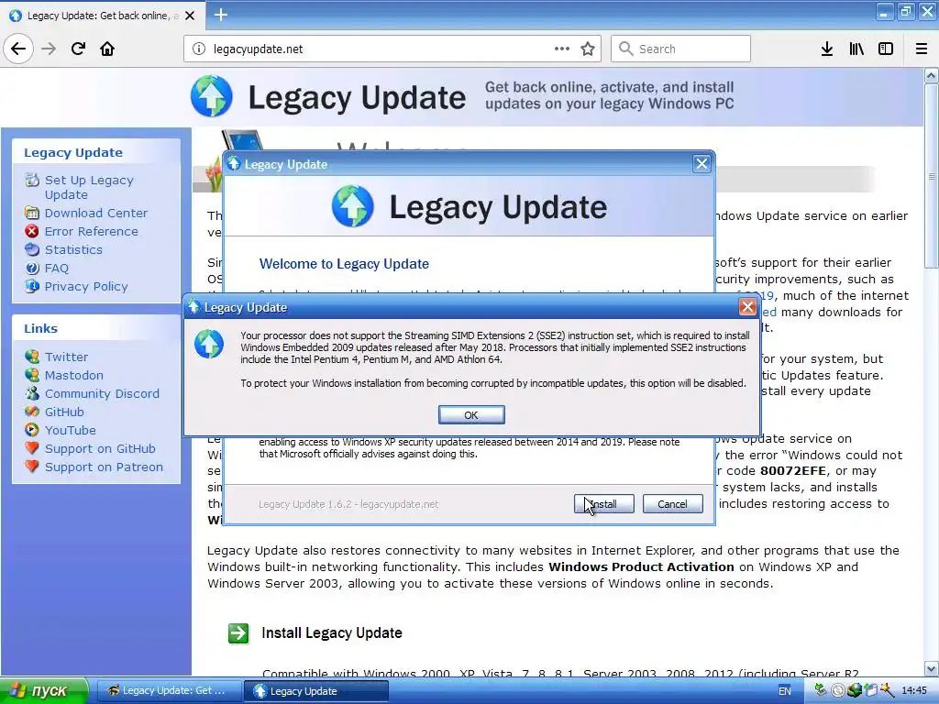
Task: Click the EN language indicator in taskbar
Action: (785, 691)
